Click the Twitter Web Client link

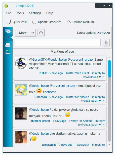point(78,73)
